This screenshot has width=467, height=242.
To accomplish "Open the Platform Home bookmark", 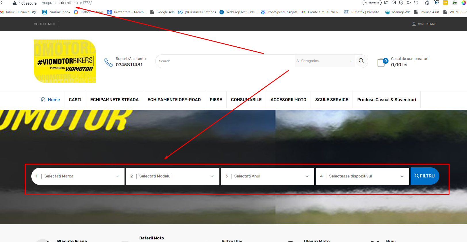I will 89,12.
